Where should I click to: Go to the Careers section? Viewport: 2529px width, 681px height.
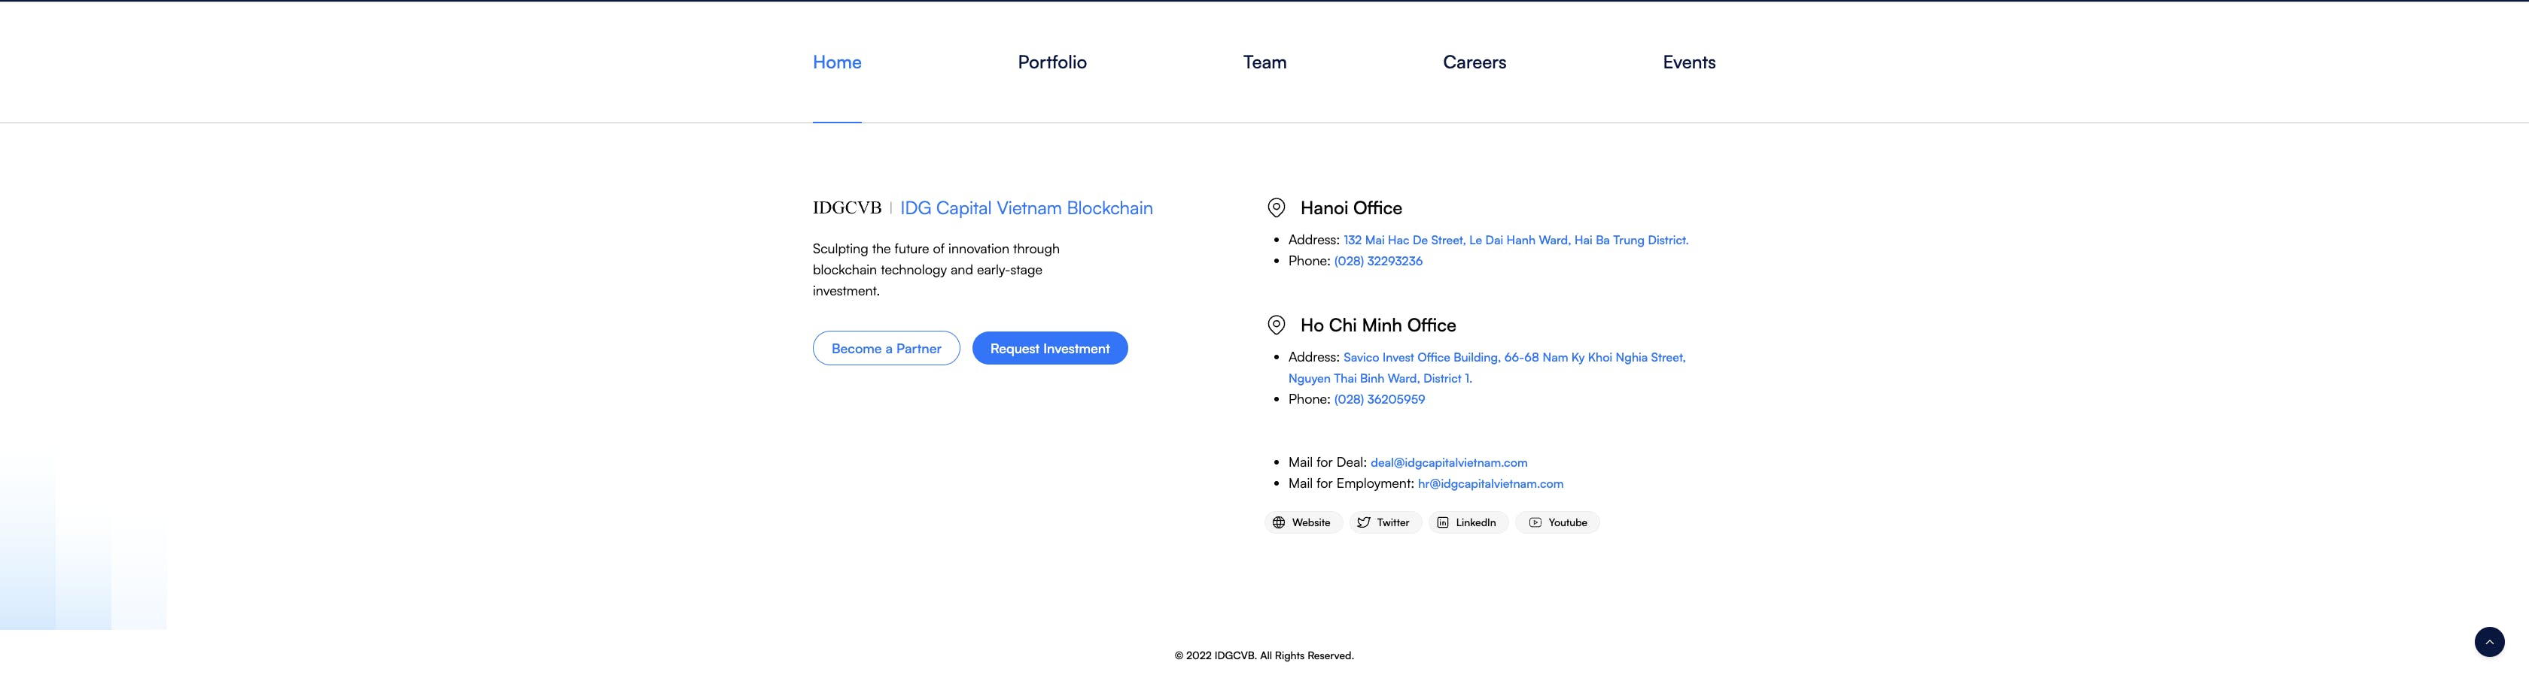pyautogui.click(x=1474, y=62)
